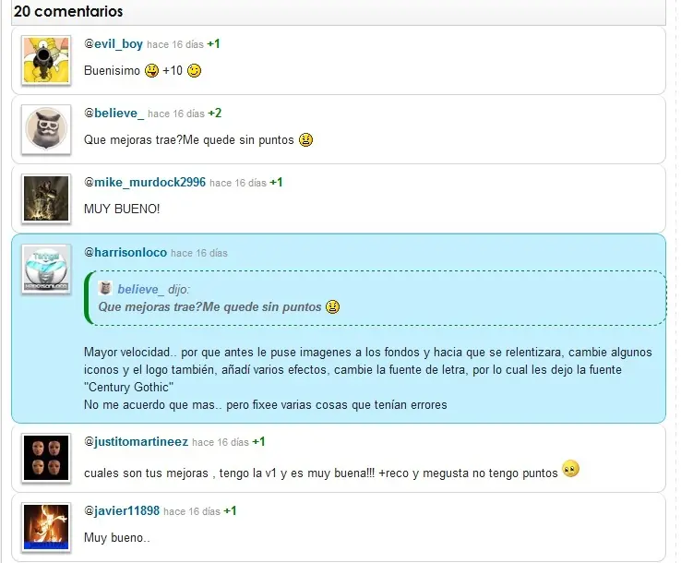The width and height of the screenshot is (681, 563).
Task: Visit @justitomartineez profile link
Action: [x=136, y=442]
